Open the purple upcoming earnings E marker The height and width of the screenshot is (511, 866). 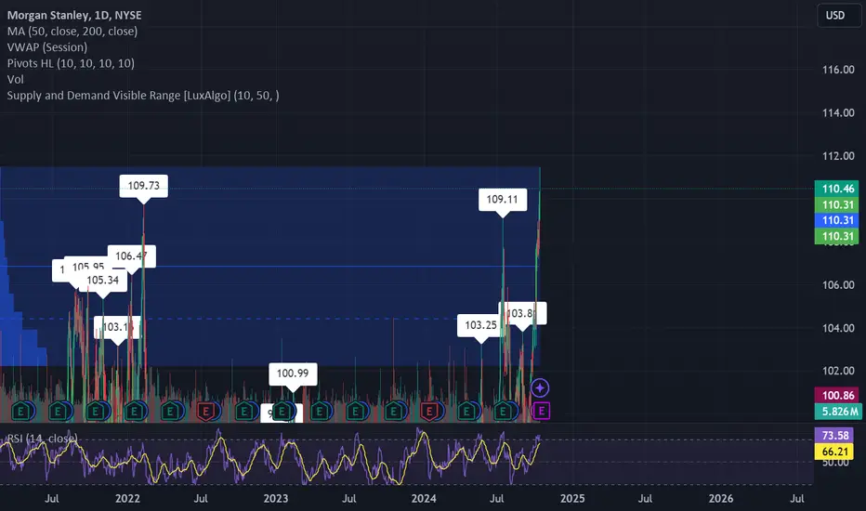pyautogui.click(x=541, y=411)
